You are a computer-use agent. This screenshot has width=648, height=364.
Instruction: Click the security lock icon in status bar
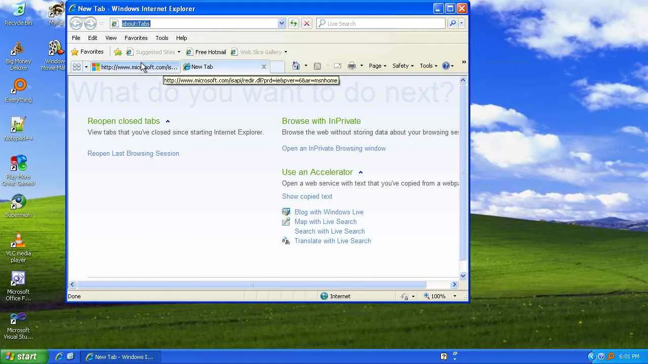pyautogui.click(x=404, y=296)
